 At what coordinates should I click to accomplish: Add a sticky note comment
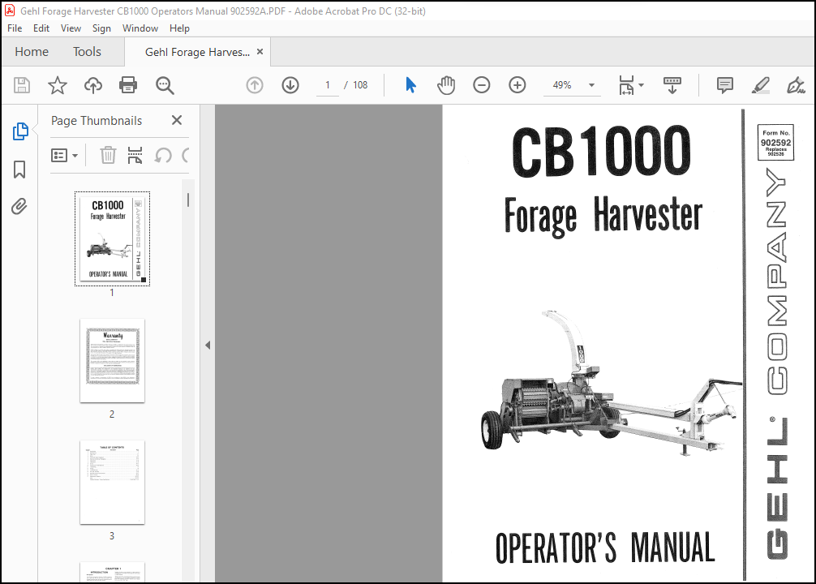tap(725, 85)
